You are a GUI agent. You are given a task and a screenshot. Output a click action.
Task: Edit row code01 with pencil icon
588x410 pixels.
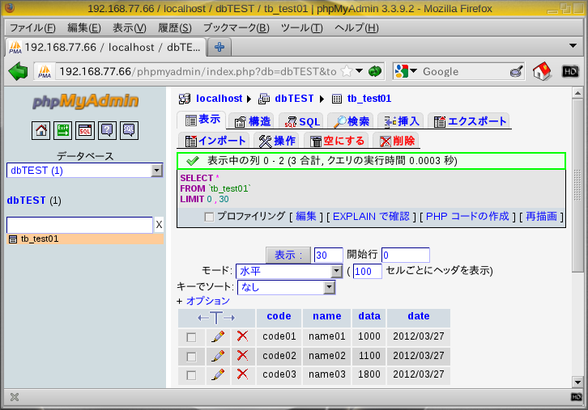tap(218, 336)
